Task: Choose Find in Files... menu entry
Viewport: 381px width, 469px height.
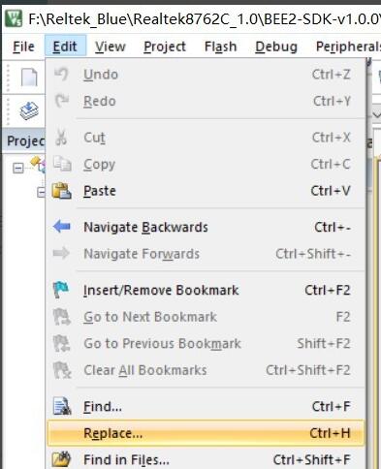Action: tap(206, 459)
